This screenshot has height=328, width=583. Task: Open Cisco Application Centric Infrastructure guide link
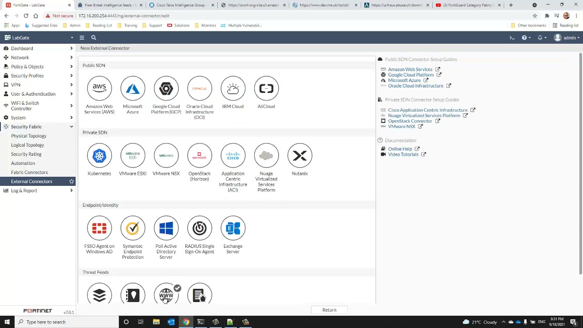[428, 110]
